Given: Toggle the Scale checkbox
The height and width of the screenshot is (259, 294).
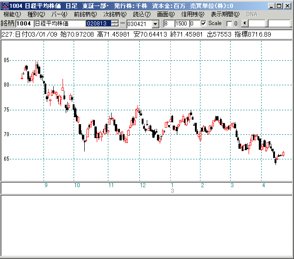Looking at the screenshot, I should click(203, 24).
